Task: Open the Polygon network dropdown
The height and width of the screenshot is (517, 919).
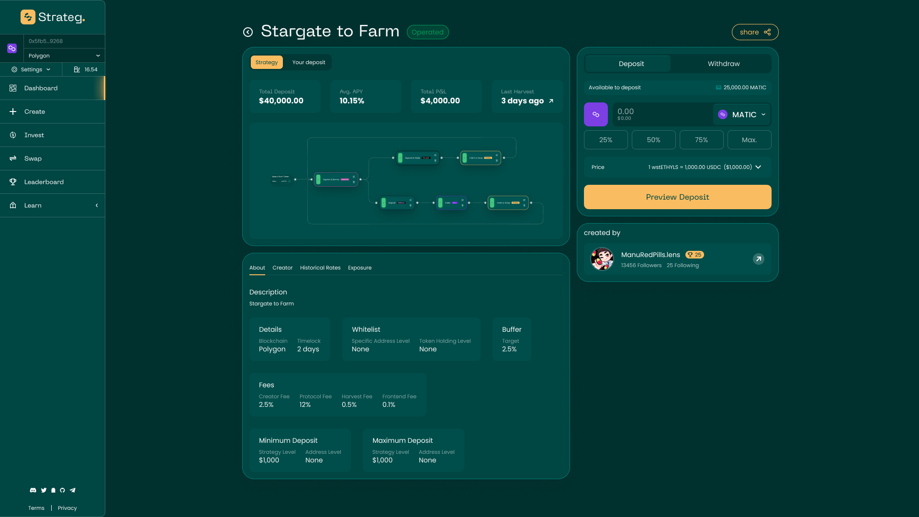Action: [64, 56]
